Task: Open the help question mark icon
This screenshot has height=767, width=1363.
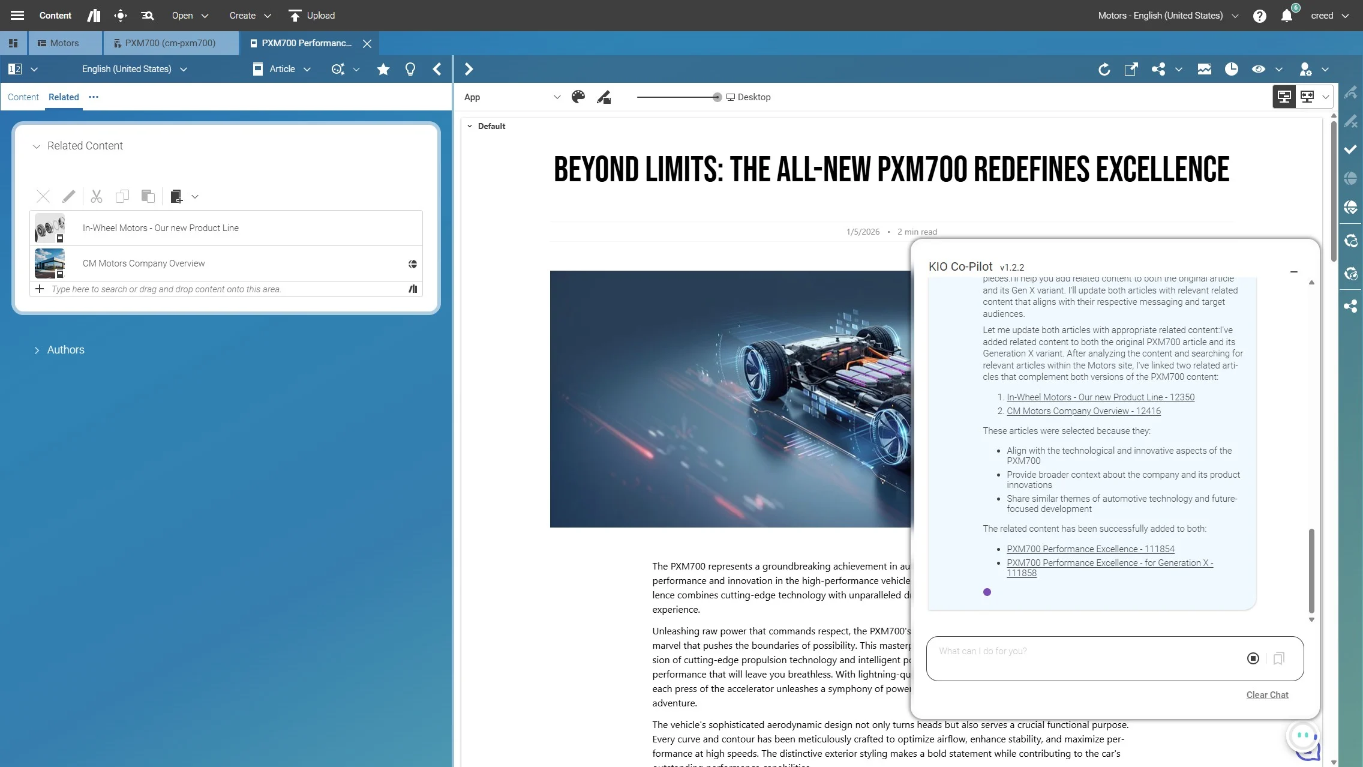Action: tap(1259, 16)
